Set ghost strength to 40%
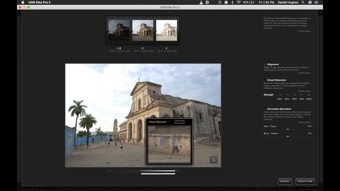340x191 pixels. (x=287, y=95)
